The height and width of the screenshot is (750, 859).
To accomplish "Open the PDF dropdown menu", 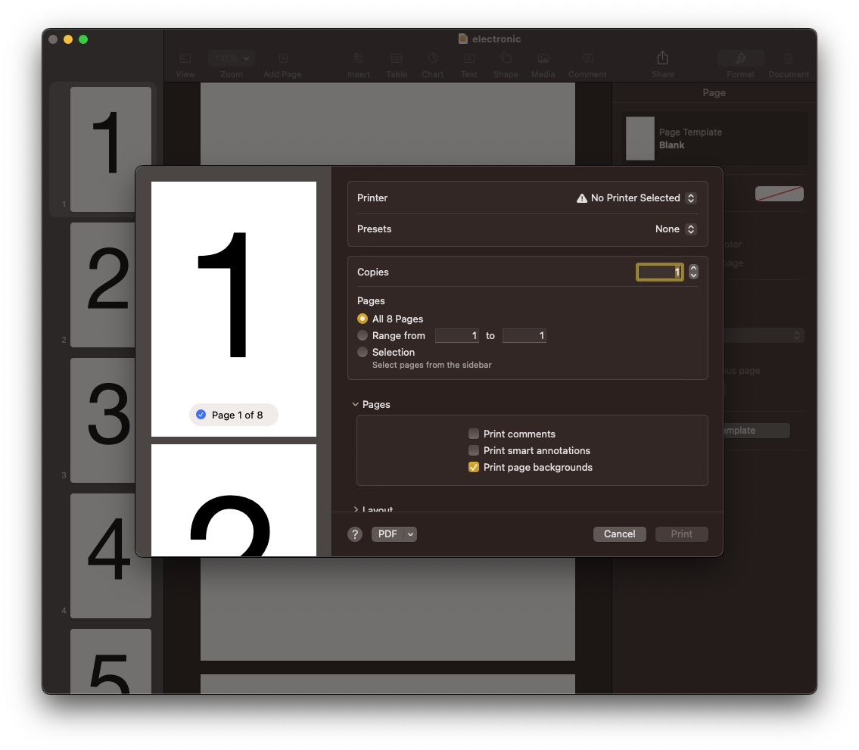I will [394, 534].
